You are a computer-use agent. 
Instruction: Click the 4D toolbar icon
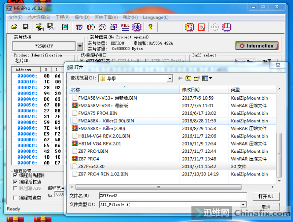pos(79,27)
